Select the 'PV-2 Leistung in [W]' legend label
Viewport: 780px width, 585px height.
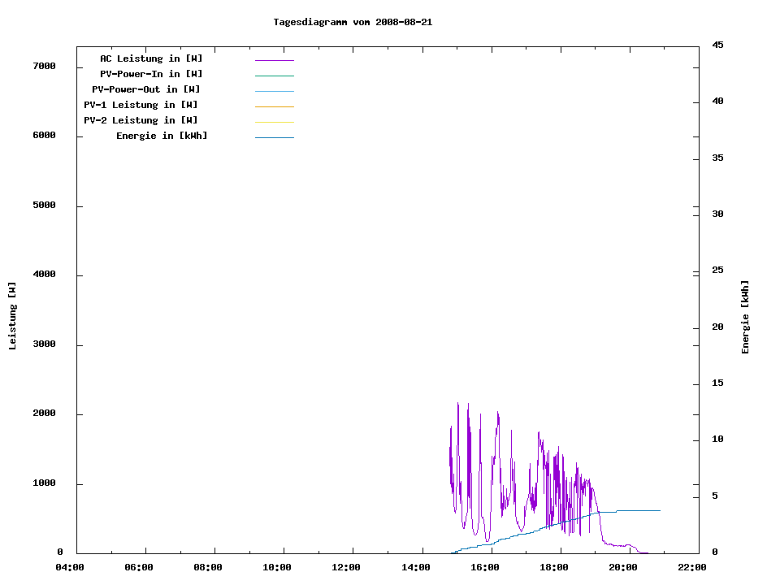[x=141, y=120]
